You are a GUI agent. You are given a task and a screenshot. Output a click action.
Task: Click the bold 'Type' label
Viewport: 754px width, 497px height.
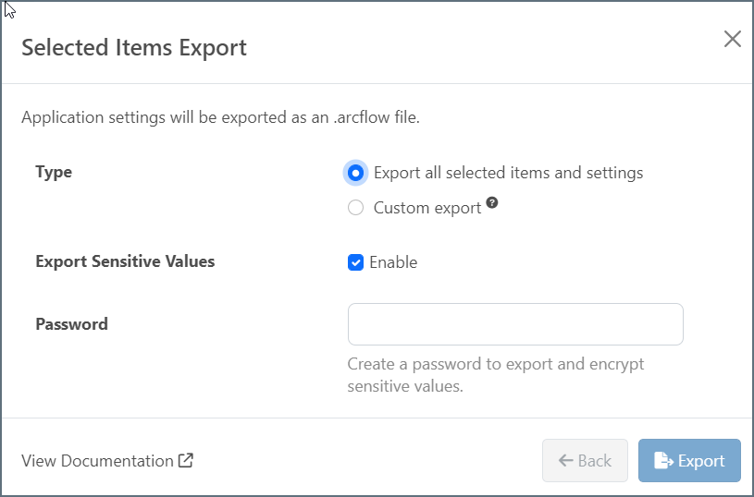click(x=54, y=172)
